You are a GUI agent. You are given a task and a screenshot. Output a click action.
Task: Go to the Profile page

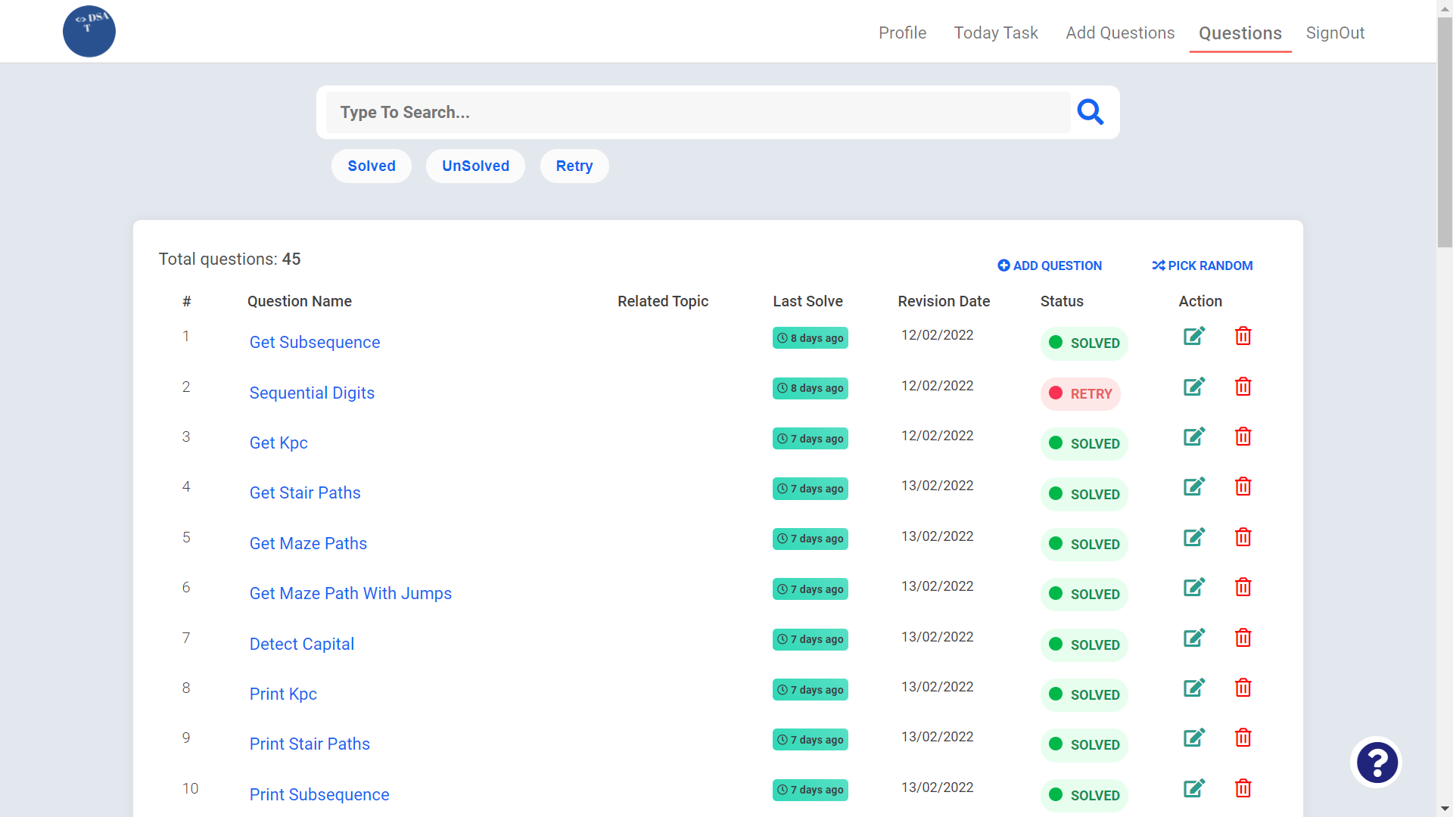(x=902, y=33)
